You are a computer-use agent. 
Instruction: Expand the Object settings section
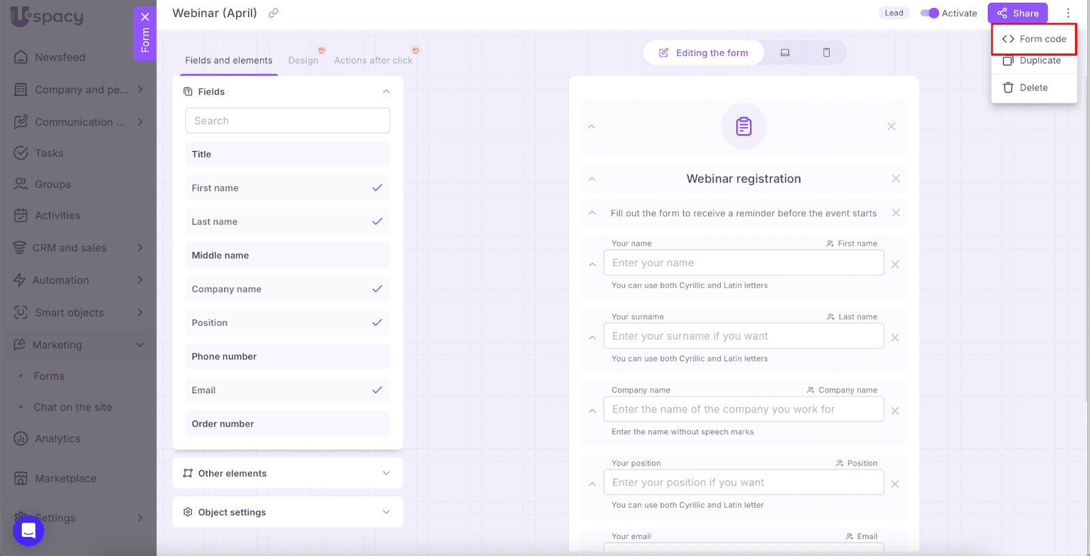(386, 512)
